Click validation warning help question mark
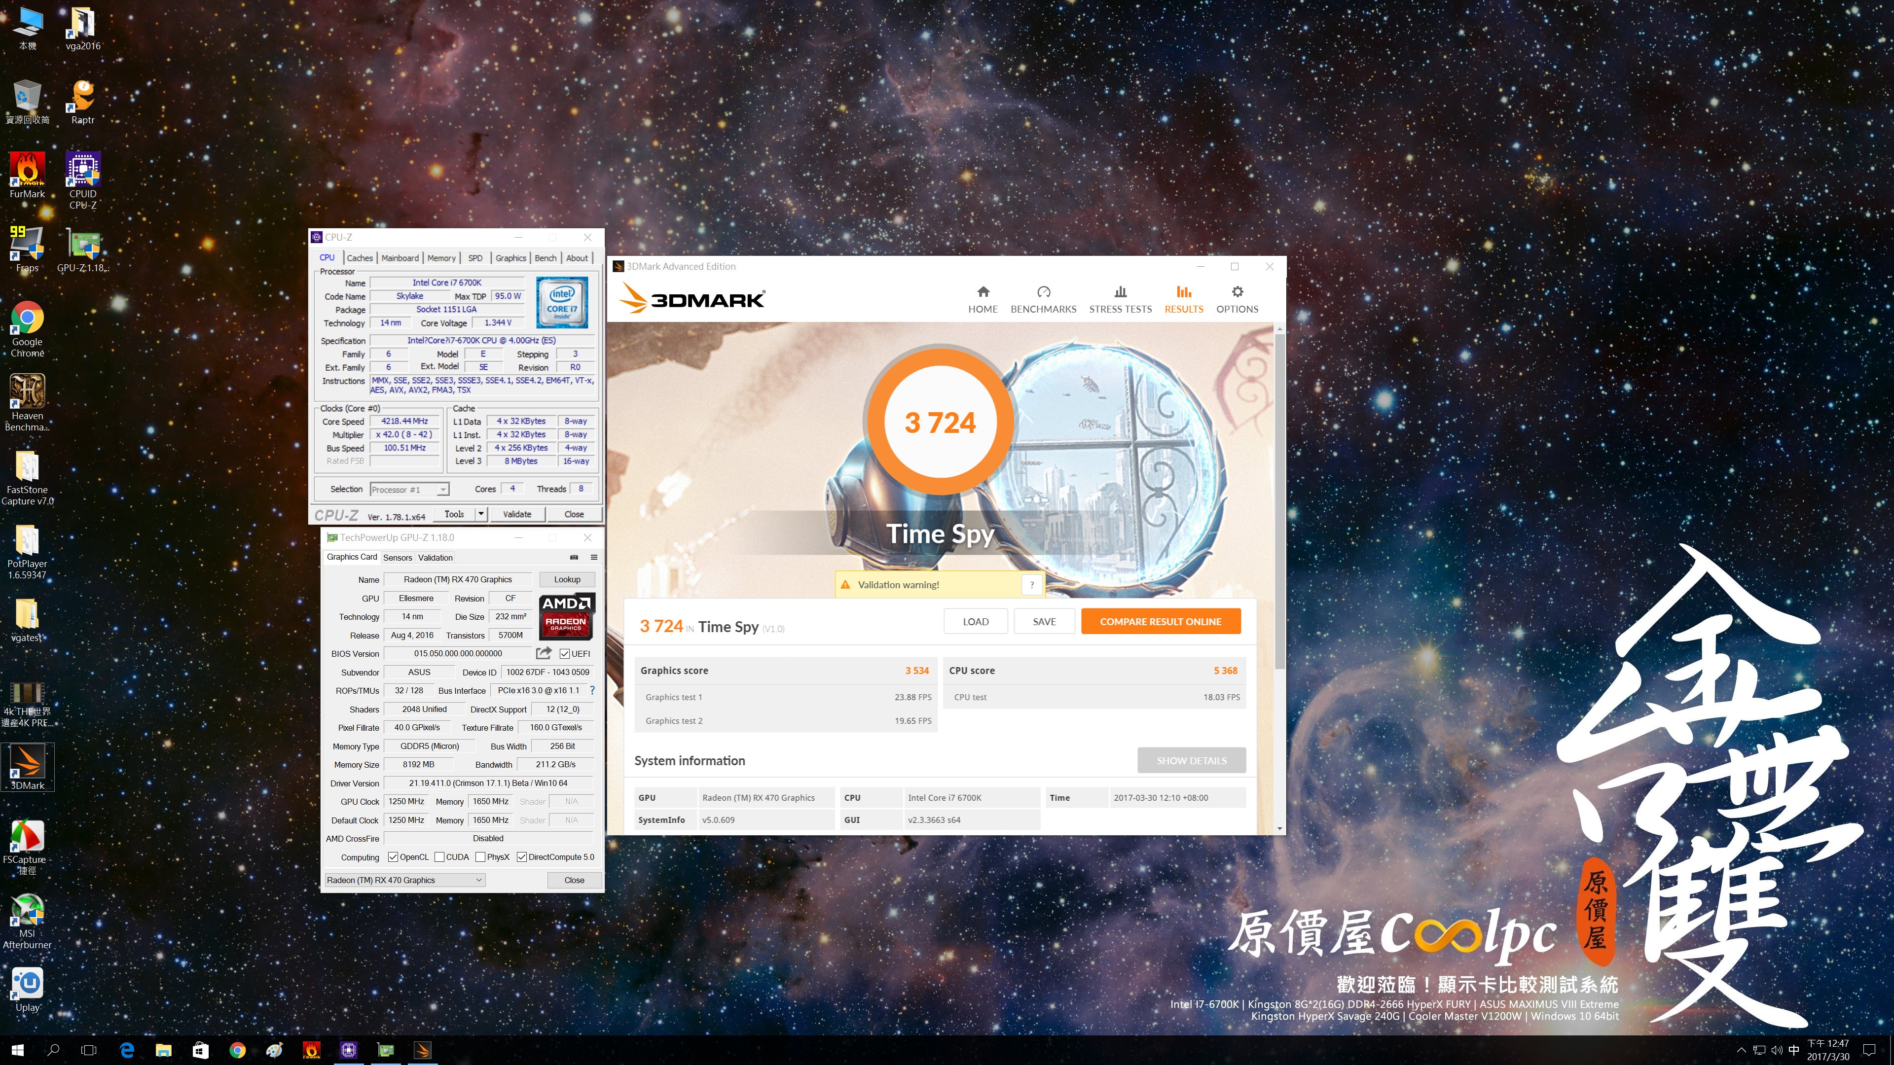The width and height of the screenshot is (1894, 1065). (x=1031, y=584)
